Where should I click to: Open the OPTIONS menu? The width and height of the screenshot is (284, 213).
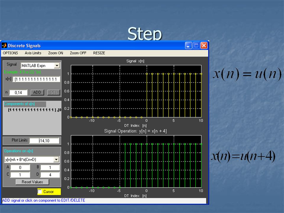click(10, 53)
